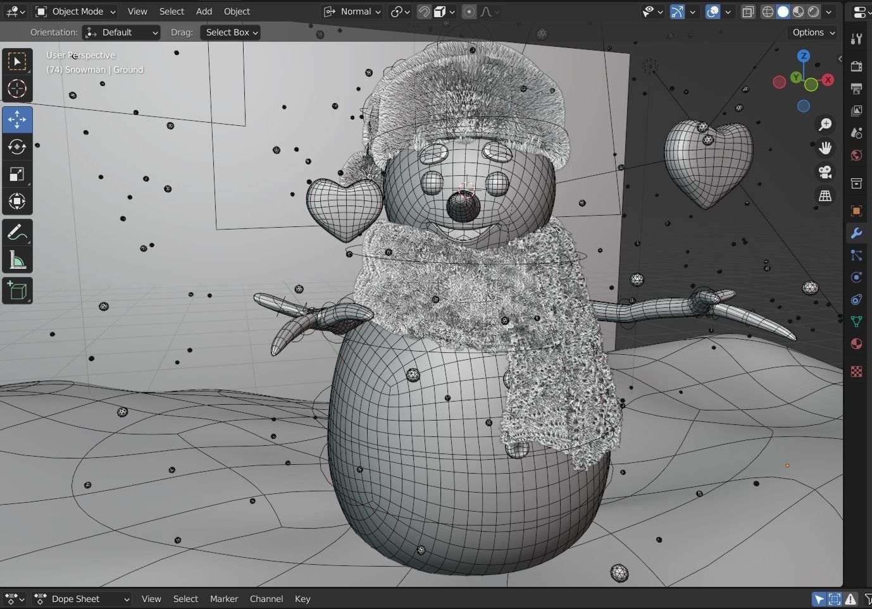
Task: Open the Add menu
Action: point(204,11)
